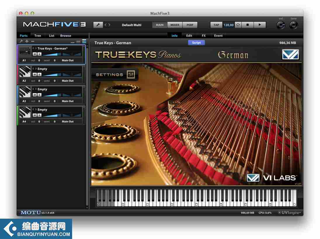Open the A4 Main Out output dropdown

(x=68, y=121)
